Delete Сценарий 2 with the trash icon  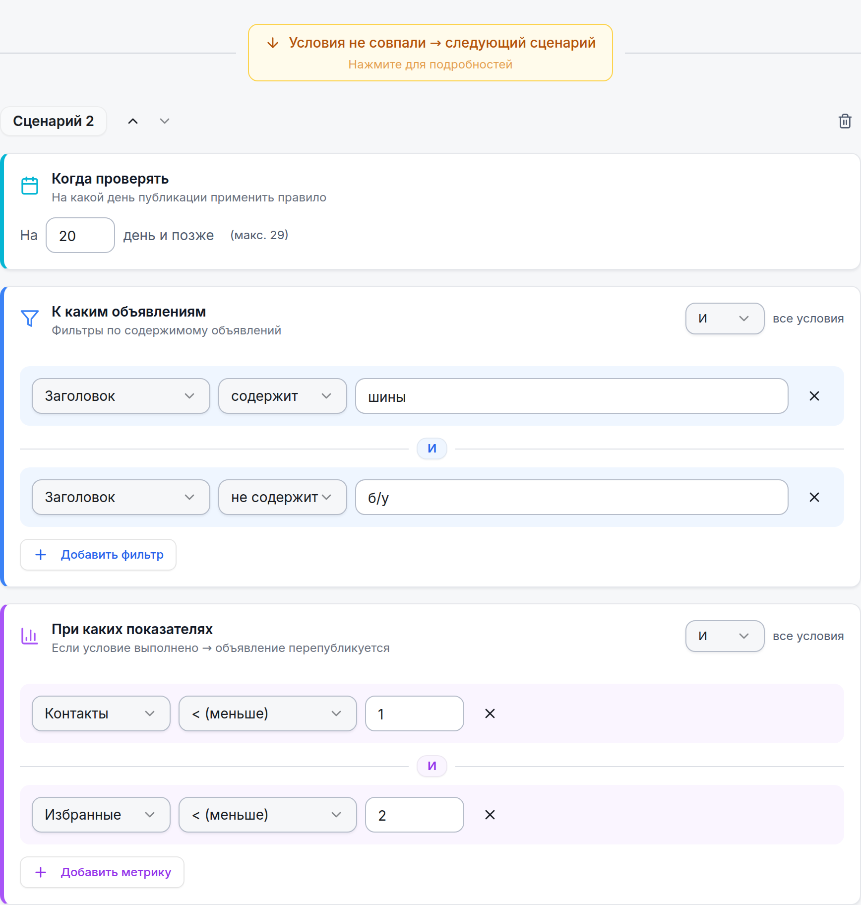coord(845,121)
